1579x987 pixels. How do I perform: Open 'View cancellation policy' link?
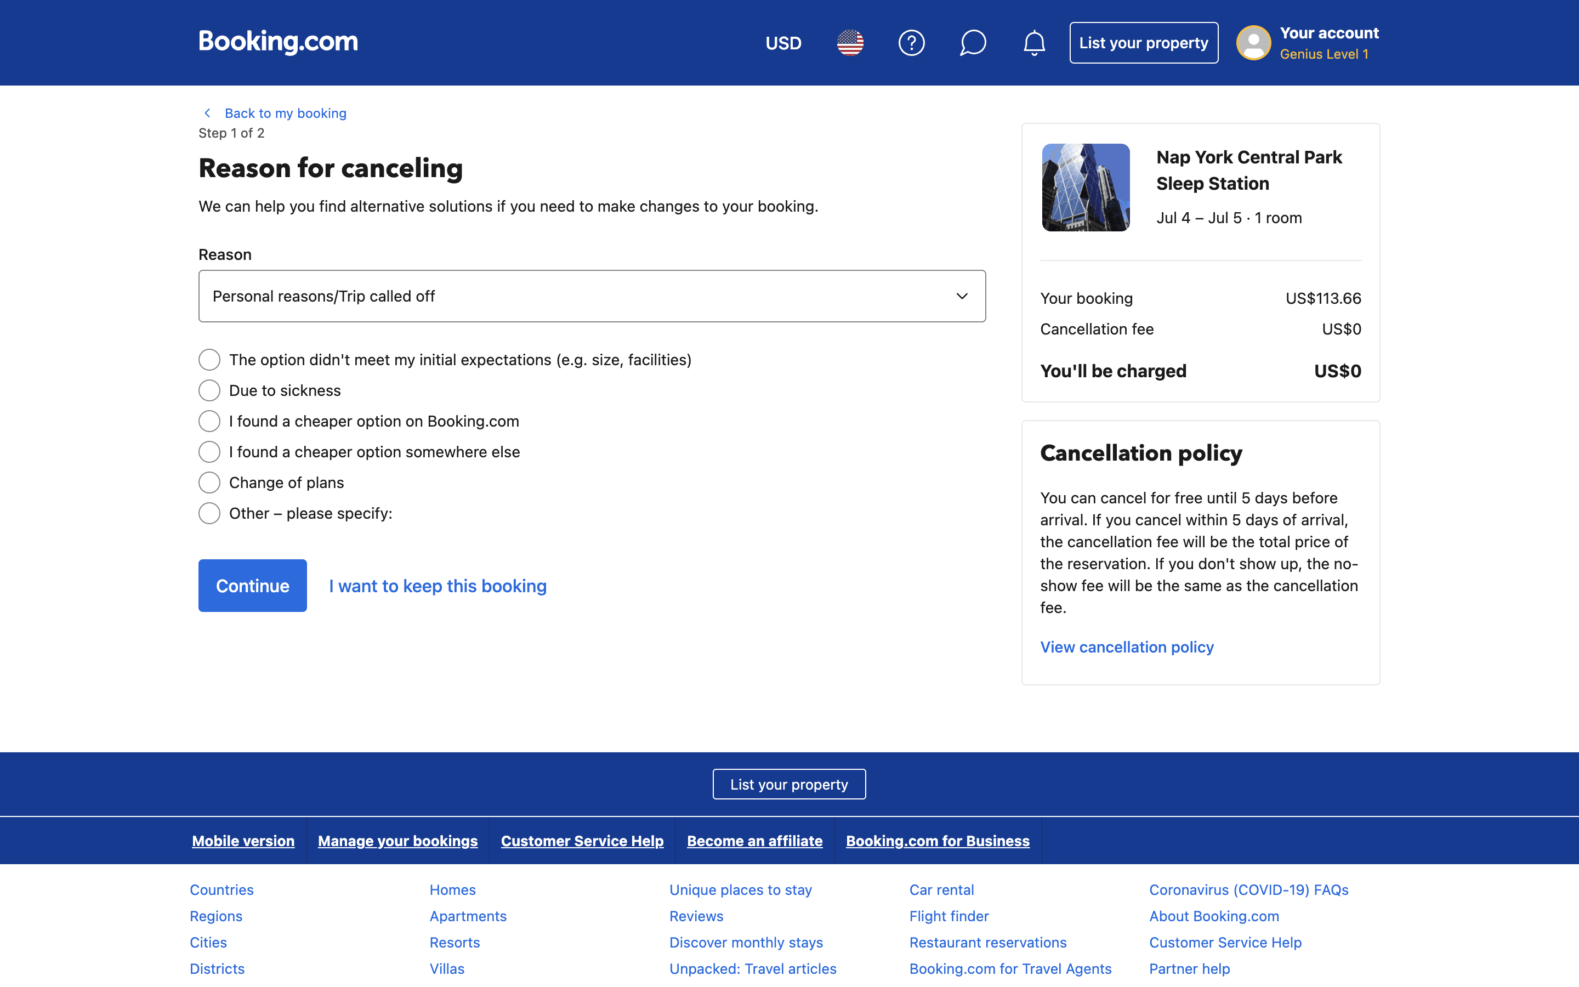pyautogui.click(x=1126, y=647)
